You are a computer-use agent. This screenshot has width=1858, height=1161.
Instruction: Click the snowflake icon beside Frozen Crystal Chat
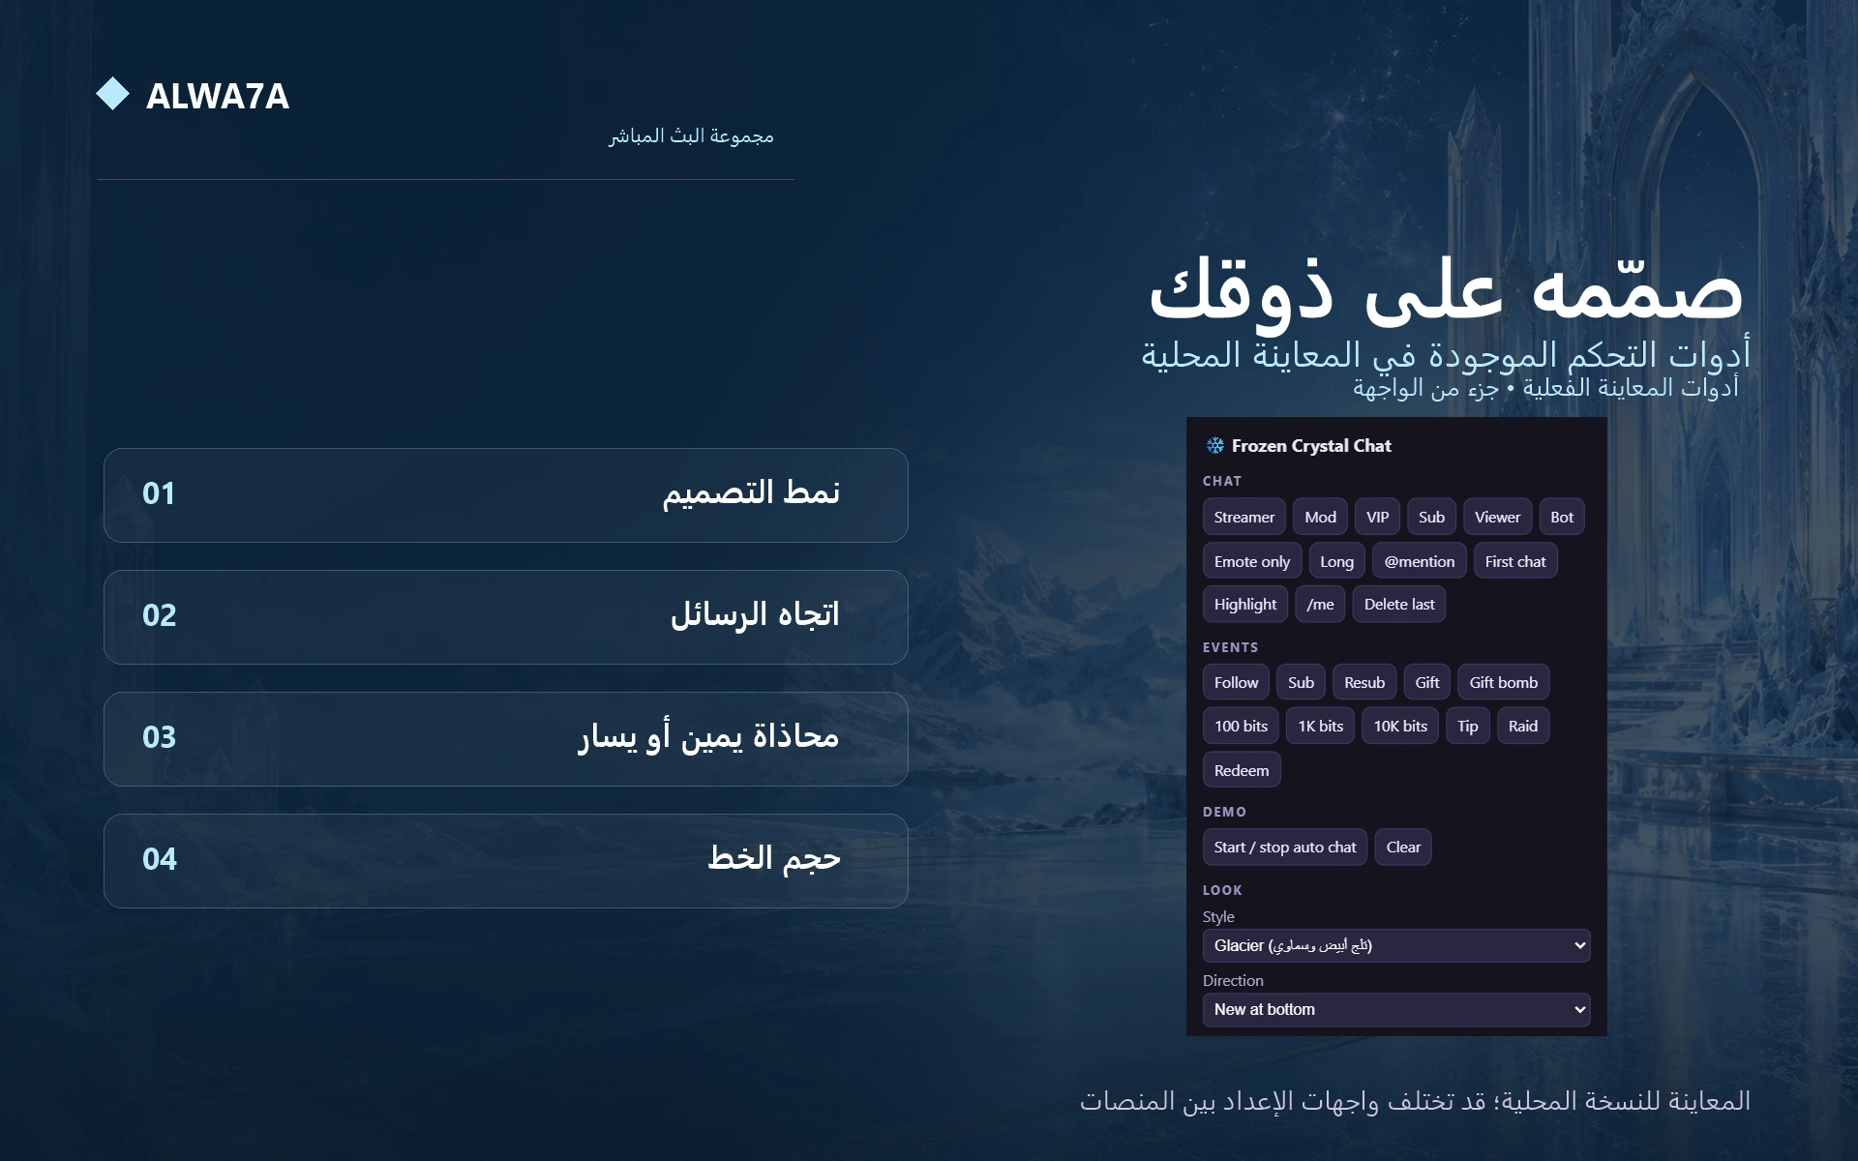pos(1214,446)
